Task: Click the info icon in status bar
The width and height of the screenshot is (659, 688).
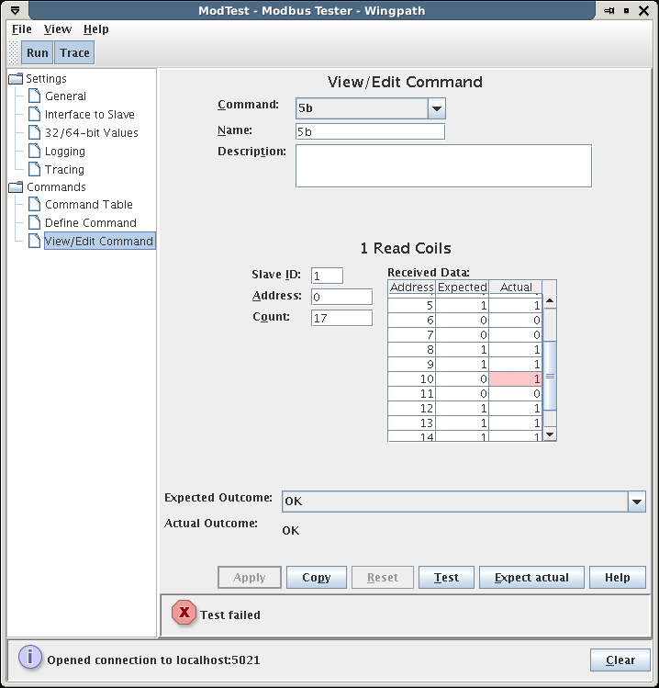Action: click(x=30, y=658)
